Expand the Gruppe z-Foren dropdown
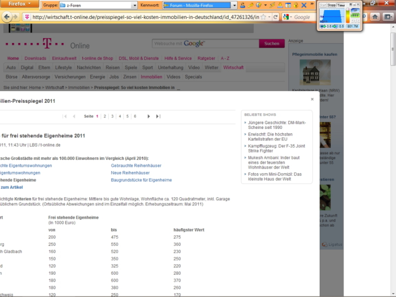The width and height of the screenshot is (396, 297). coord(134,5)
